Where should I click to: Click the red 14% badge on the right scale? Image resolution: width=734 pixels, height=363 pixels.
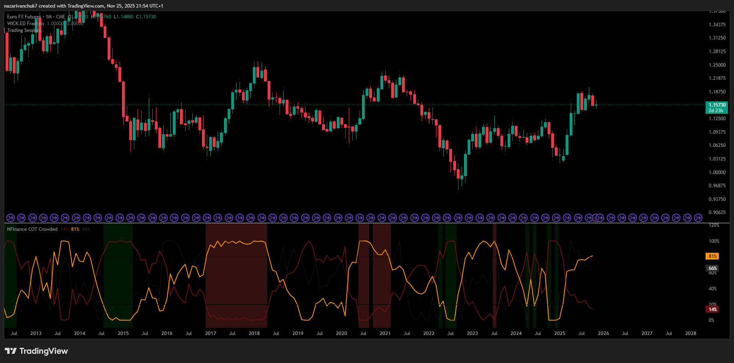(712, 309)
